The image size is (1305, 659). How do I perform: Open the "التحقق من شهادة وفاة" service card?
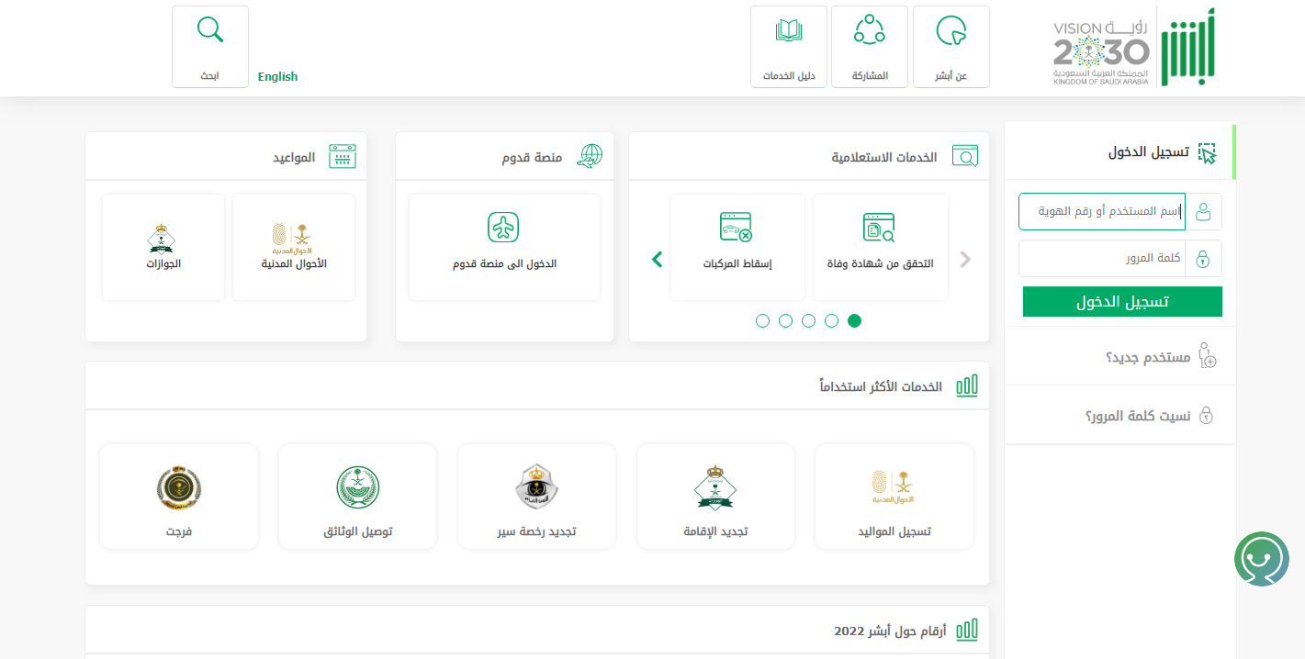[x=880, y=247]
